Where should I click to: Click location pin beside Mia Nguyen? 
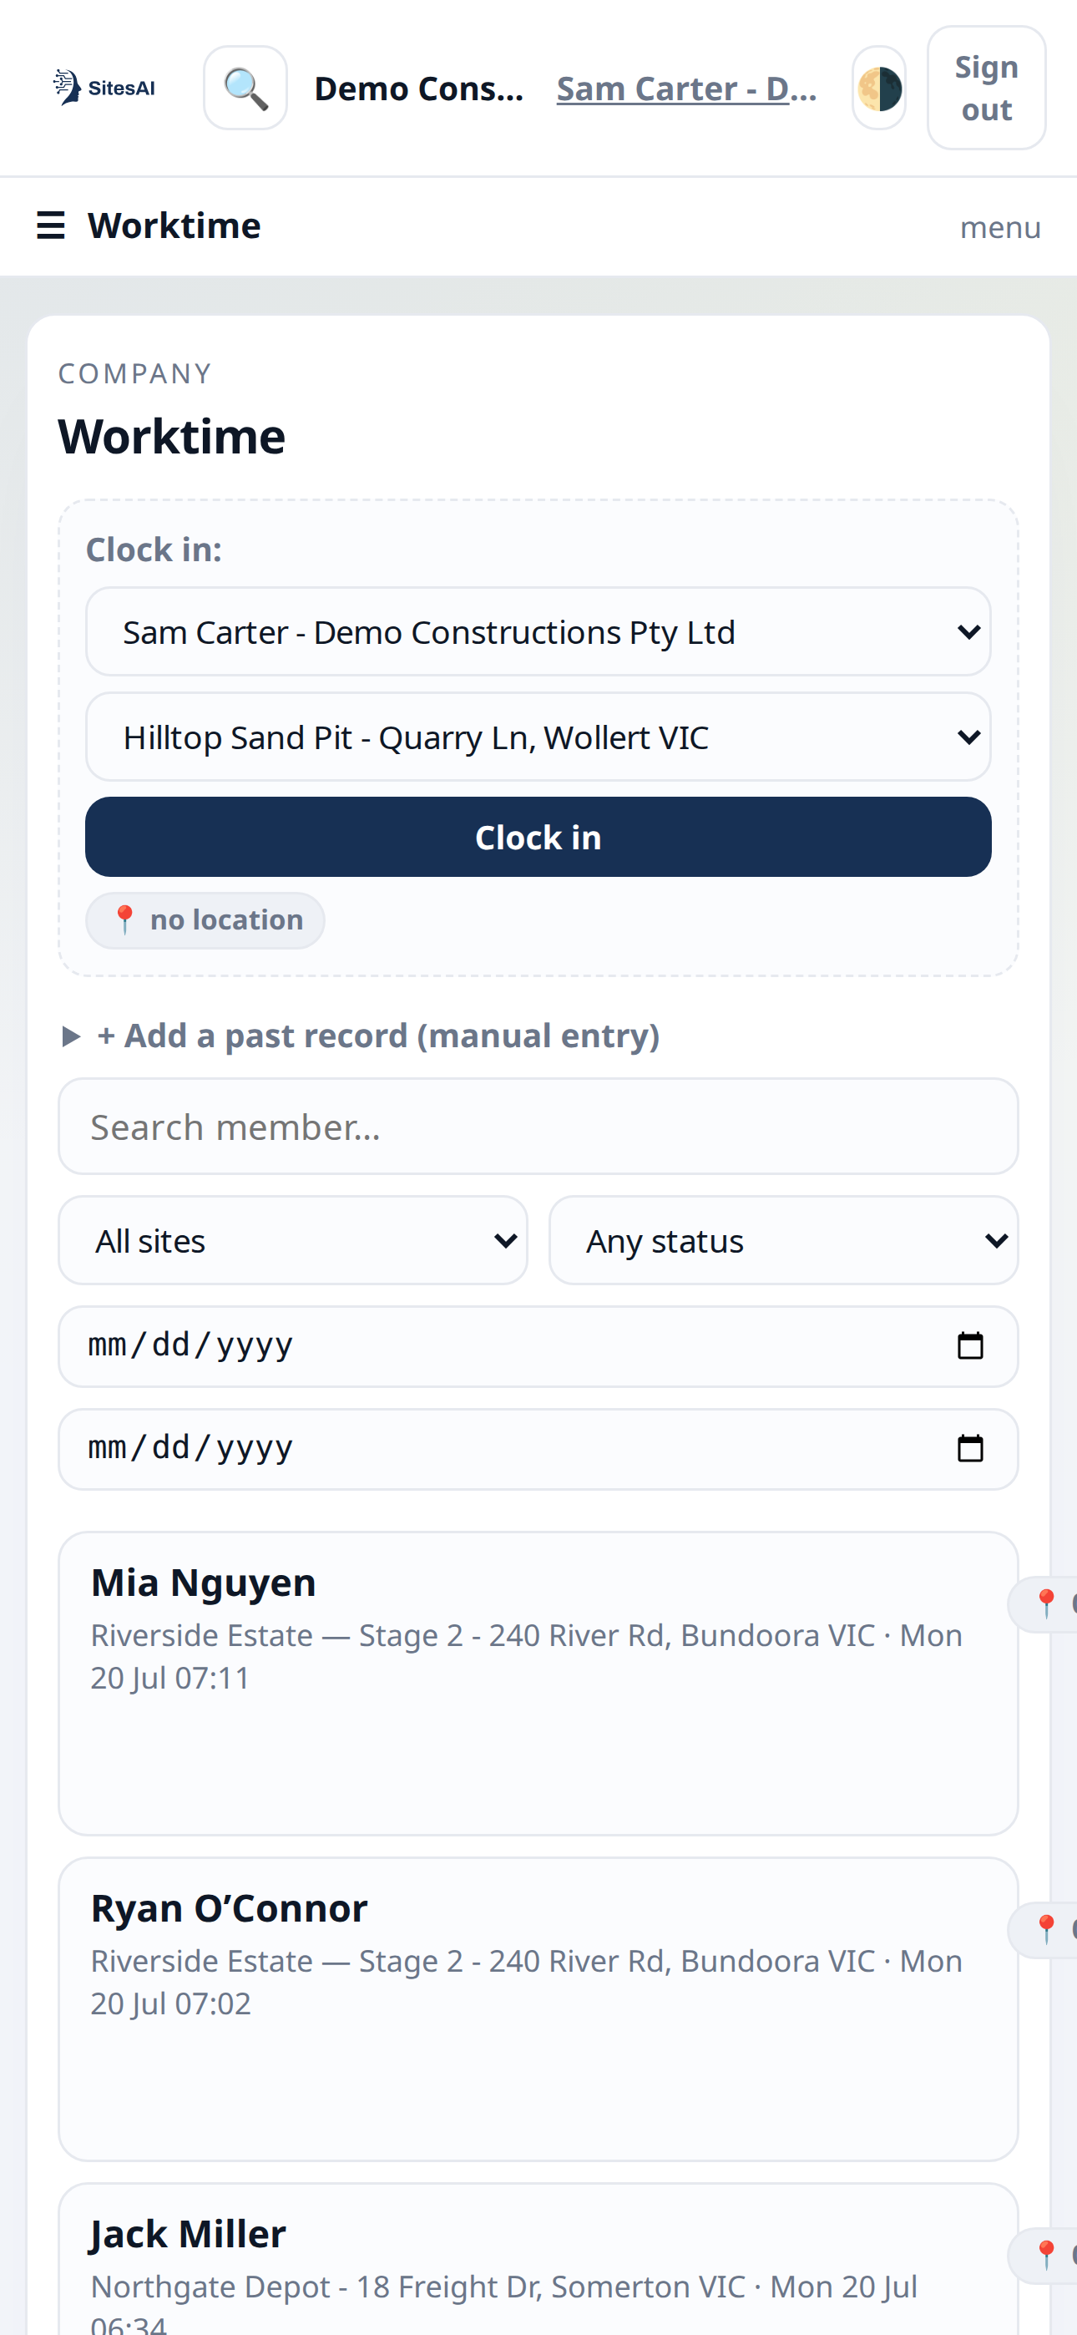(1046, 1603)
